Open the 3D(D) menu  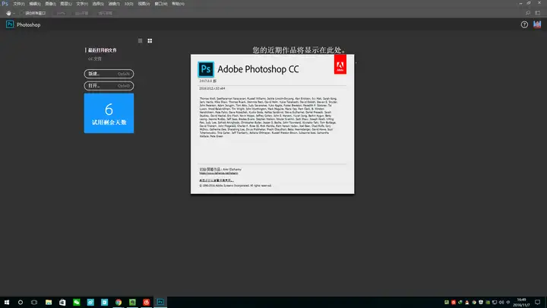point(128,4)
